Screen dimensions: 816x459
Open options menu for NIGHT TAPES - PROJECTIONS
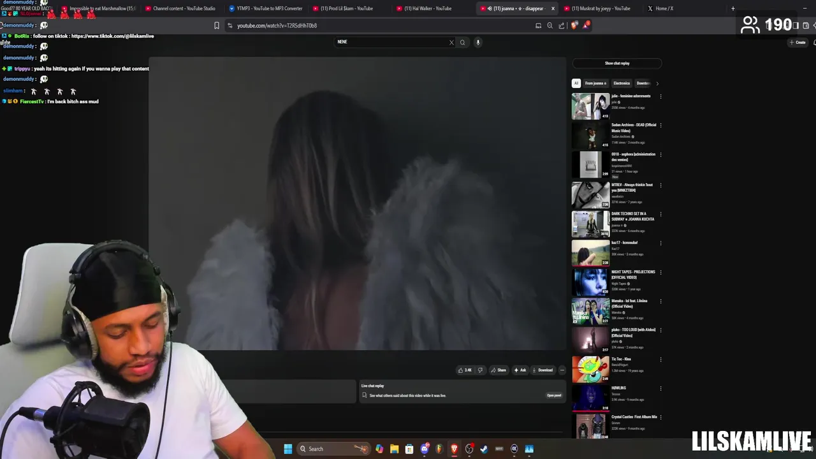[x=660, y=272]
